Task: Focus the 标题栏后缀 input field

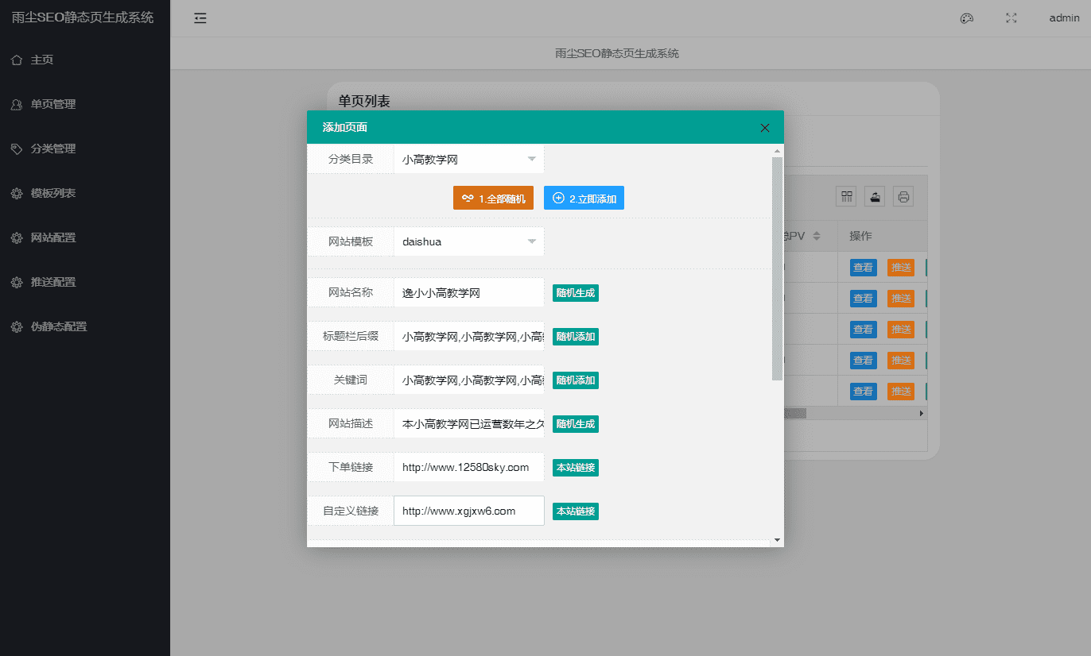Action: click(x=469, y=336)
